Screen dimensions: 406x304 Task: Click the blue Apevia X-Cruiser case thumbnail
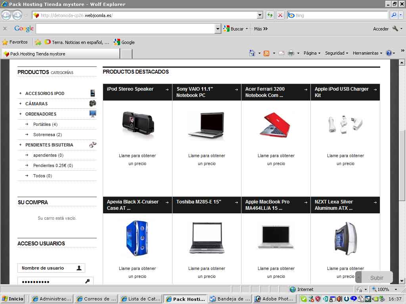[x=137, y=238]
